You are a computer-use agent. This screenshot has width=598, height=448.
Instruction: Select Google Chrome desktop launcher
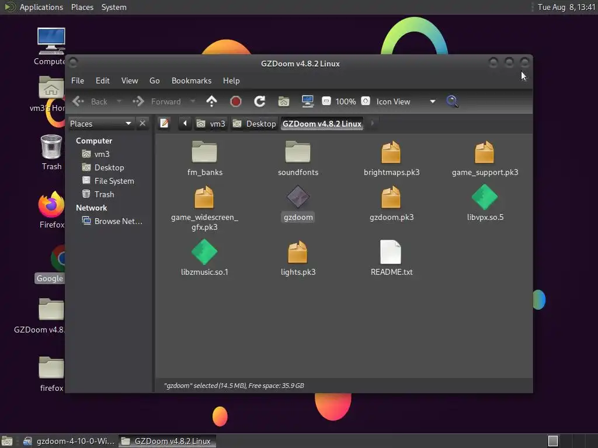tap(50, 265)
